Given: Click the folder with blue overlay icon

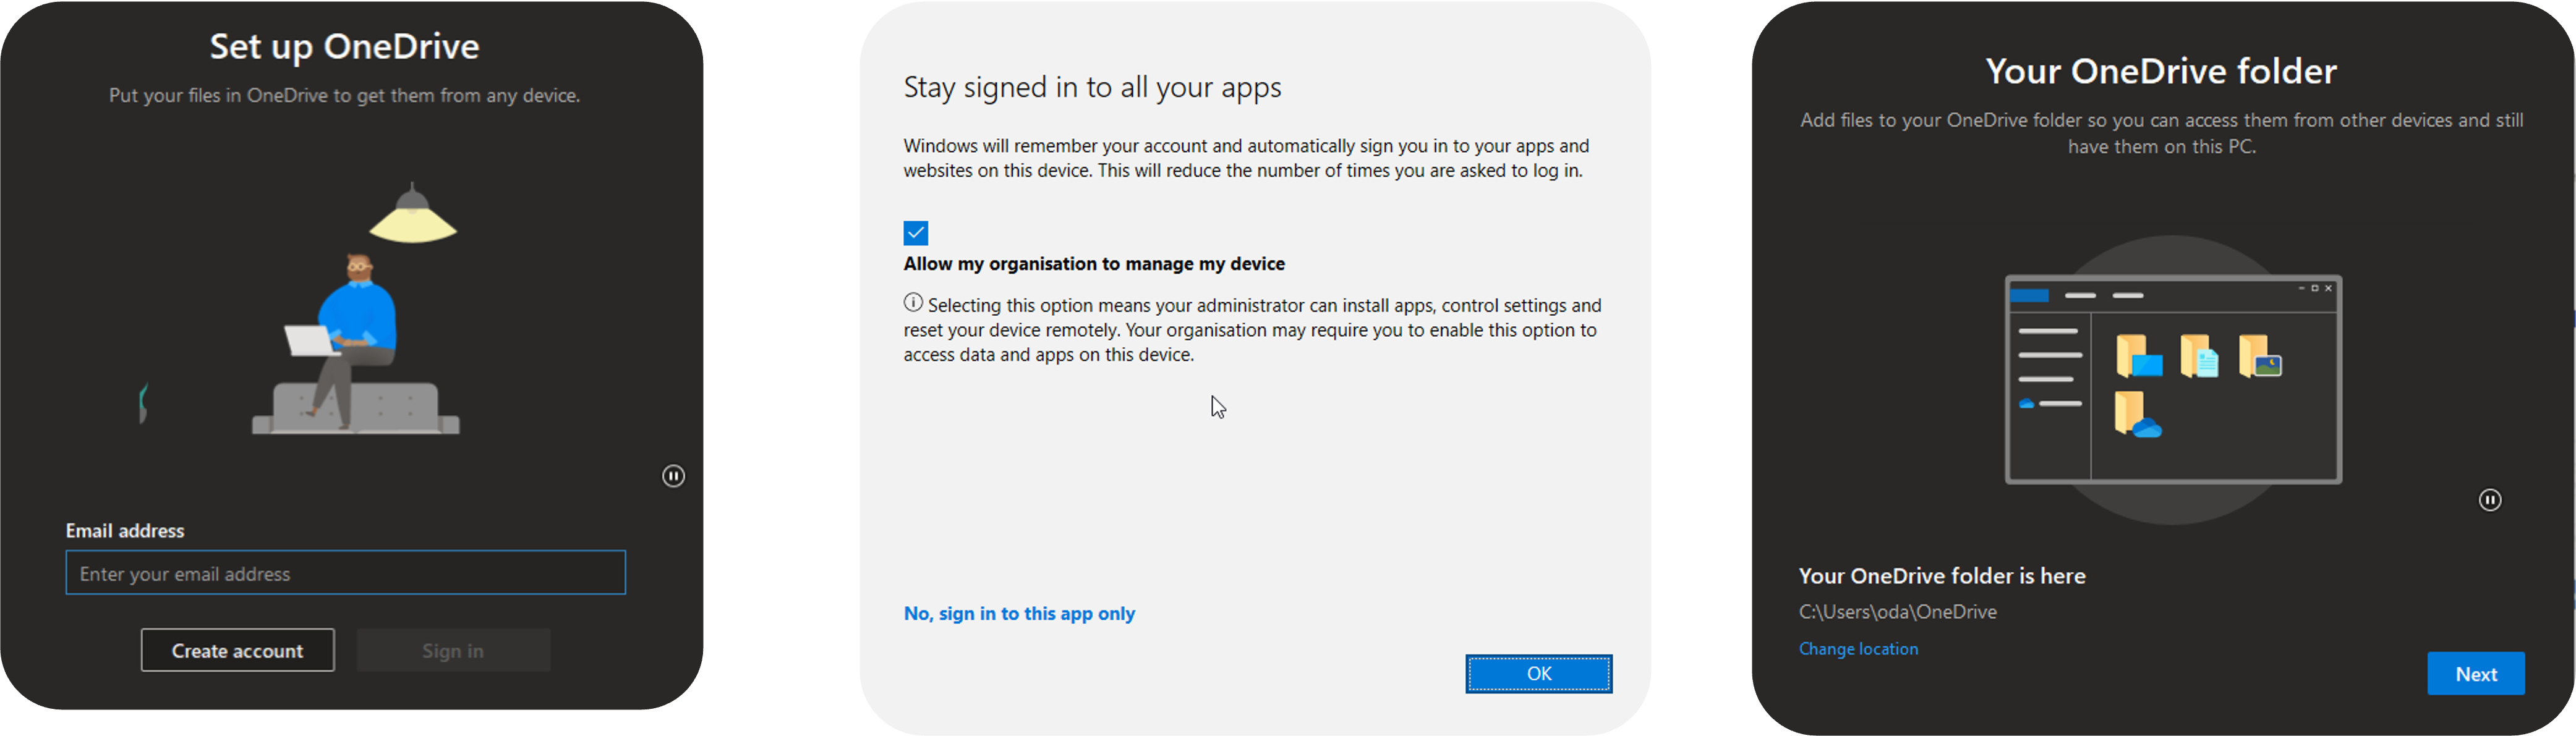Looking at the screenshot, I should (x=2138, y=357).
